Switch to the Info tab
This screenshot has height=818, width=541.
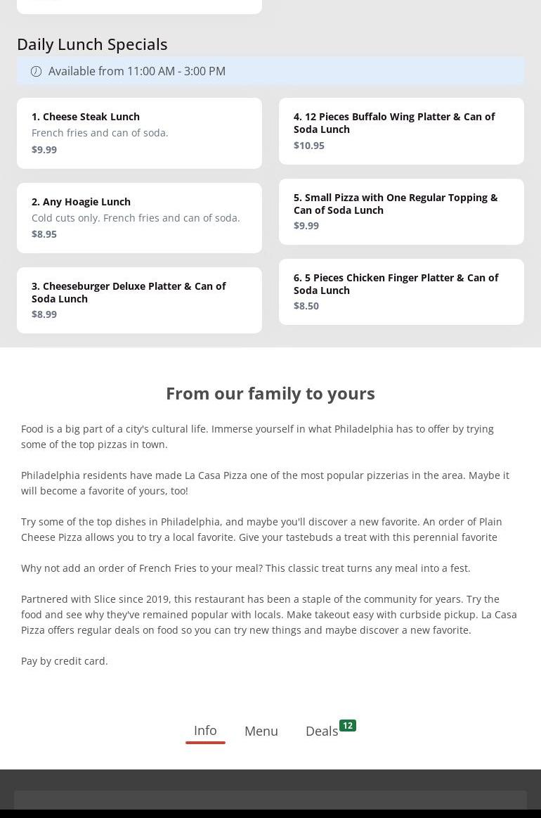[205, 731]
